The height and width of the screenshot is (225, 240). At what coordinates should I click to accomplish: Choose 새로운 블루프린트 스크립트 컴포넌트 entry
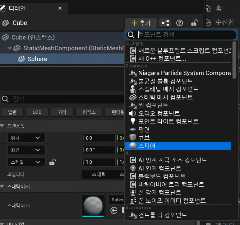tap(178, 51)
